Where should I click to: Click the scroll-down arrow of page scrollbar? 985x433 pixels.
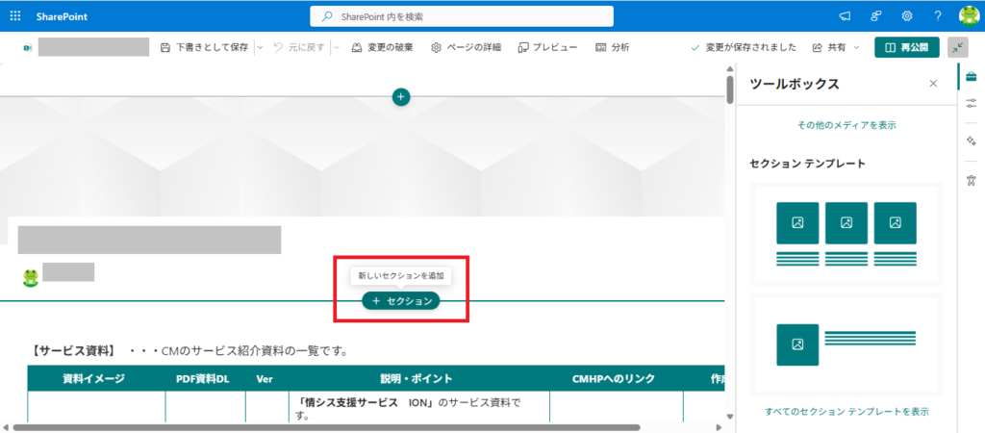point(730,416)
